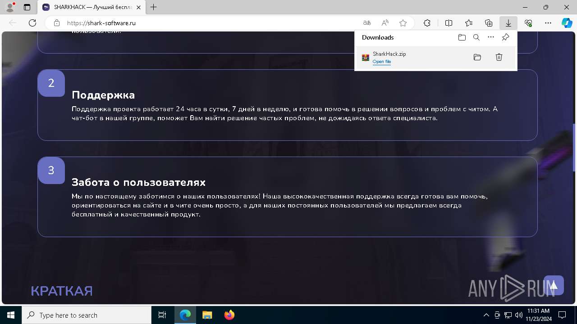This screenshot has width=577, height=324.
Task: Click the SharkHack.zip file name
Action: coord(389,54)
